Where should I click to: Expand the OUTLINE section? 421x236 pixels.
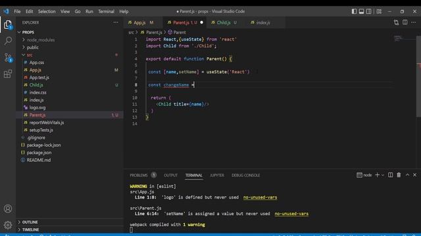(69, 222)
